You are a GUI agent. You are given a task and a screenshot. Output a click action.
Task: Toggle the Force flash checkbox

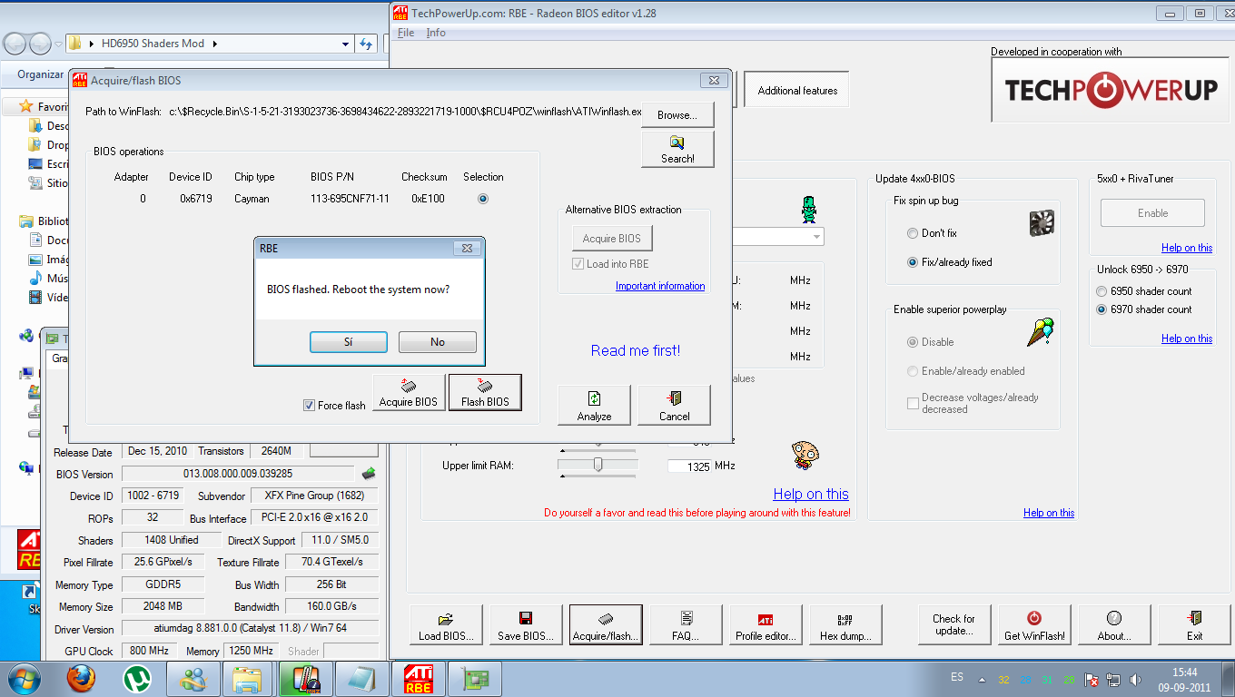click(x=310, y=405)
